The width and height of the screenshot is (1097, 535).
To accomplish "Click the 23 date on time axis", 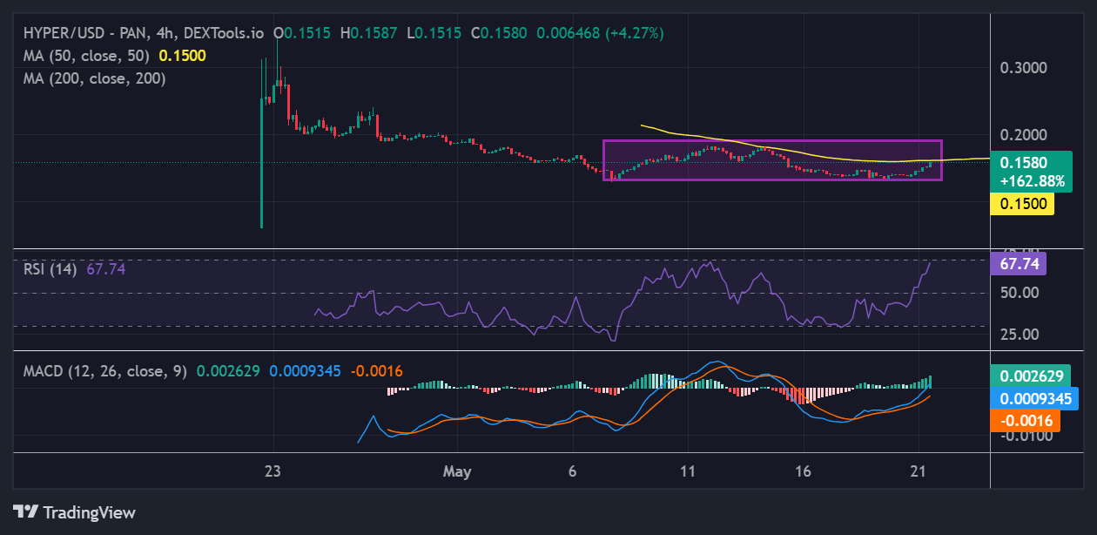I will coord(273,471).
